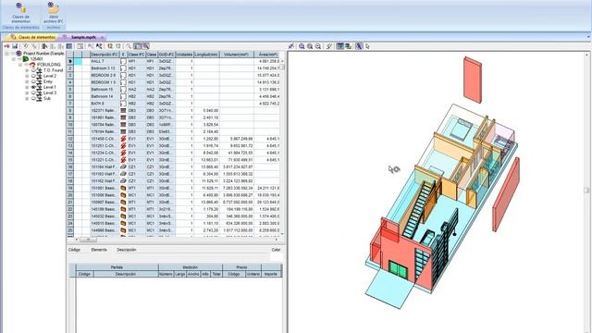Expand the T.O. Found tree node
The image size is (592, 333).
coord(27,70)
